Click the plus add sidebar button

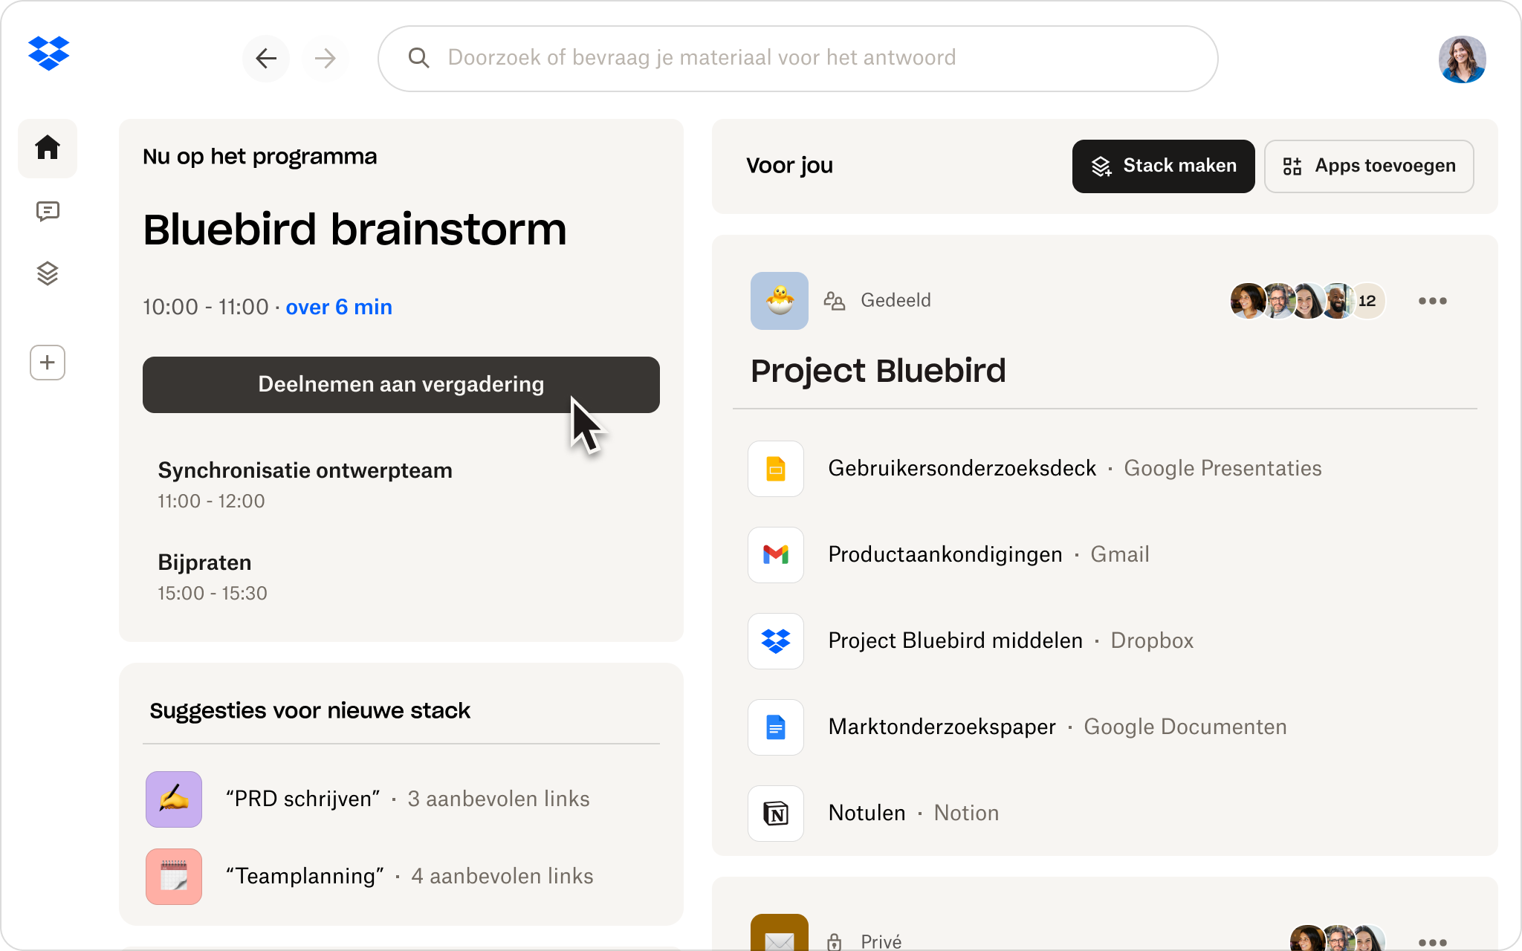click(x=48, y=363)
